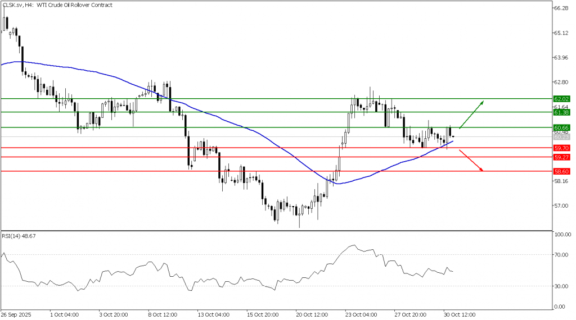Image resolution: width=576 pixels, height=320 pixels.
Task: Select the 30 Oct 12:00 time label
Action: tap(460, 315)
